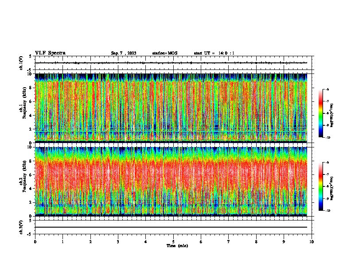The width and height of the screenshot is (351, 271).
Task: Click the "5" tick label on time axis
Action: click(173, 242)
